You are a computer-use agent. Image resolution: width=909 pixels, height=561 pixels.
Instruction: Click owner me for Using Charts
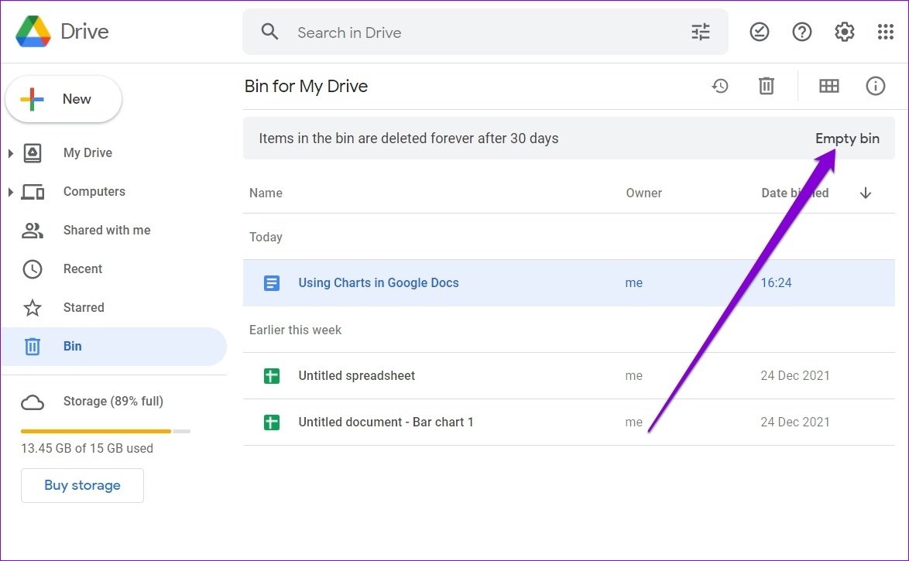[x=633, y=282]
